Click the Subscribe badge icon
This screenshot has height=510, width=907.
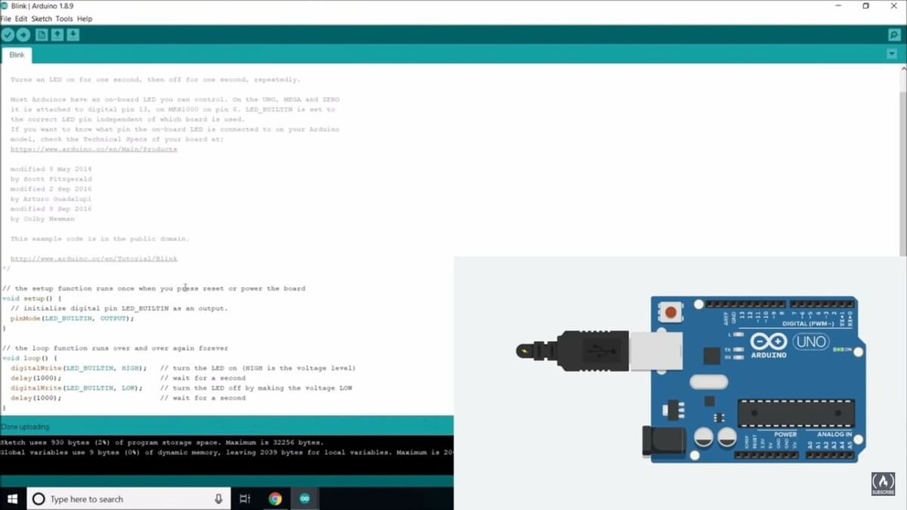point(883,483)
